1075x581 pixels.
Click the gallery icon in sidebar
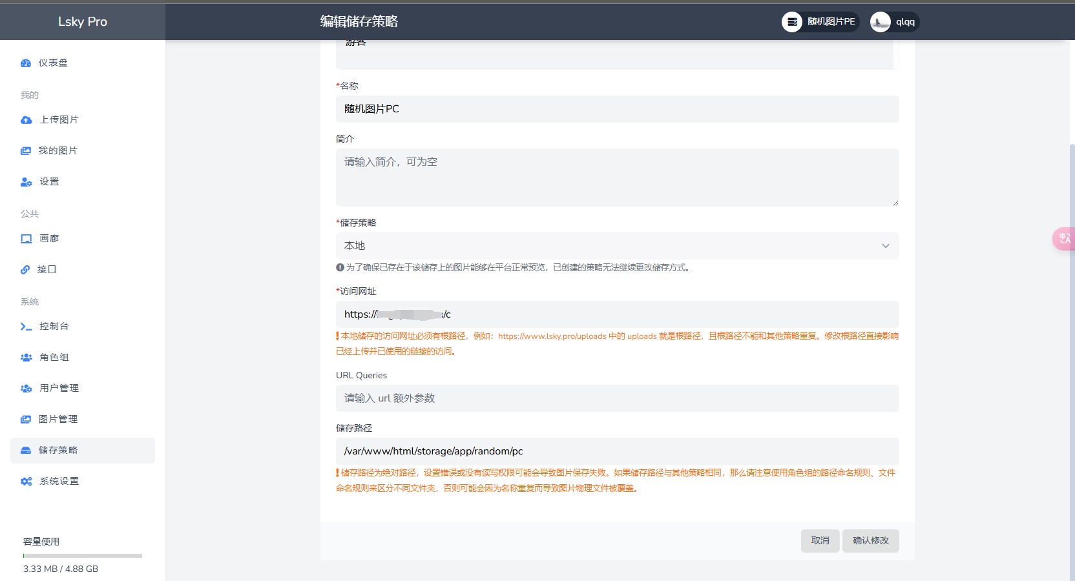click(x=26, y=239)
